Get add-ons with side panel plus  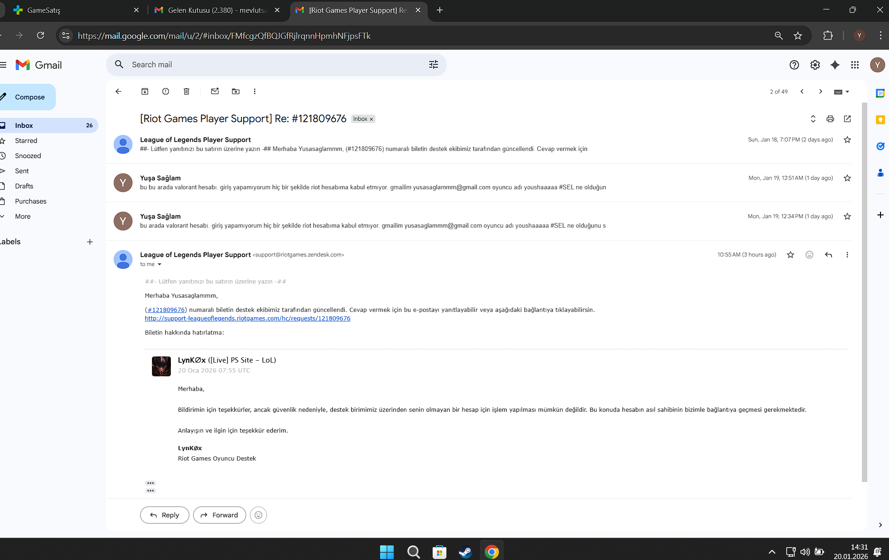click(x=880, y=215)
